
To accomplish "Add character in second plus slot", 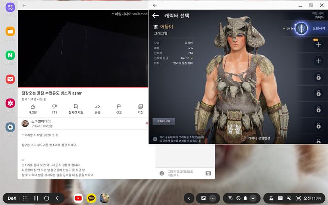I will click(x=319, y=61).
